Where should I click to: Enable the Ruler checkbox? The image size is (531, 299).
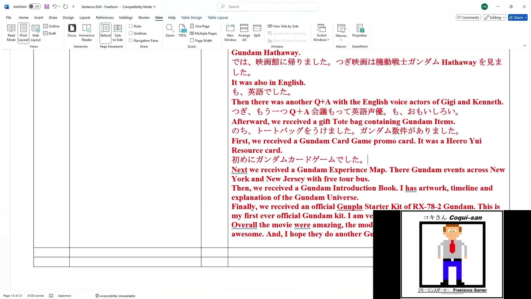[131, 26]
